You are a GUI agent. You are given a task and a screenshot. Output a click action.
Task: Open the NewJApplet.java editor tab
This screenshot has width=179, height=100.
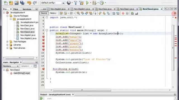click(58, 9)
